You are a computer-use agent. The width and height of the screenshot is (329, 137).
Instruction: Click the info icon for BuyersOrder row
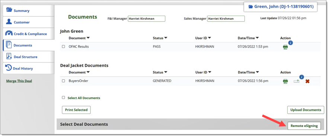(302, 77)
